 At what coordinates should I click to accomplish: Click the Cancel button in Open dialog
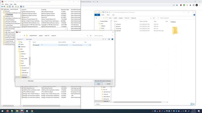pyautogui.click(x=109, y=84)
